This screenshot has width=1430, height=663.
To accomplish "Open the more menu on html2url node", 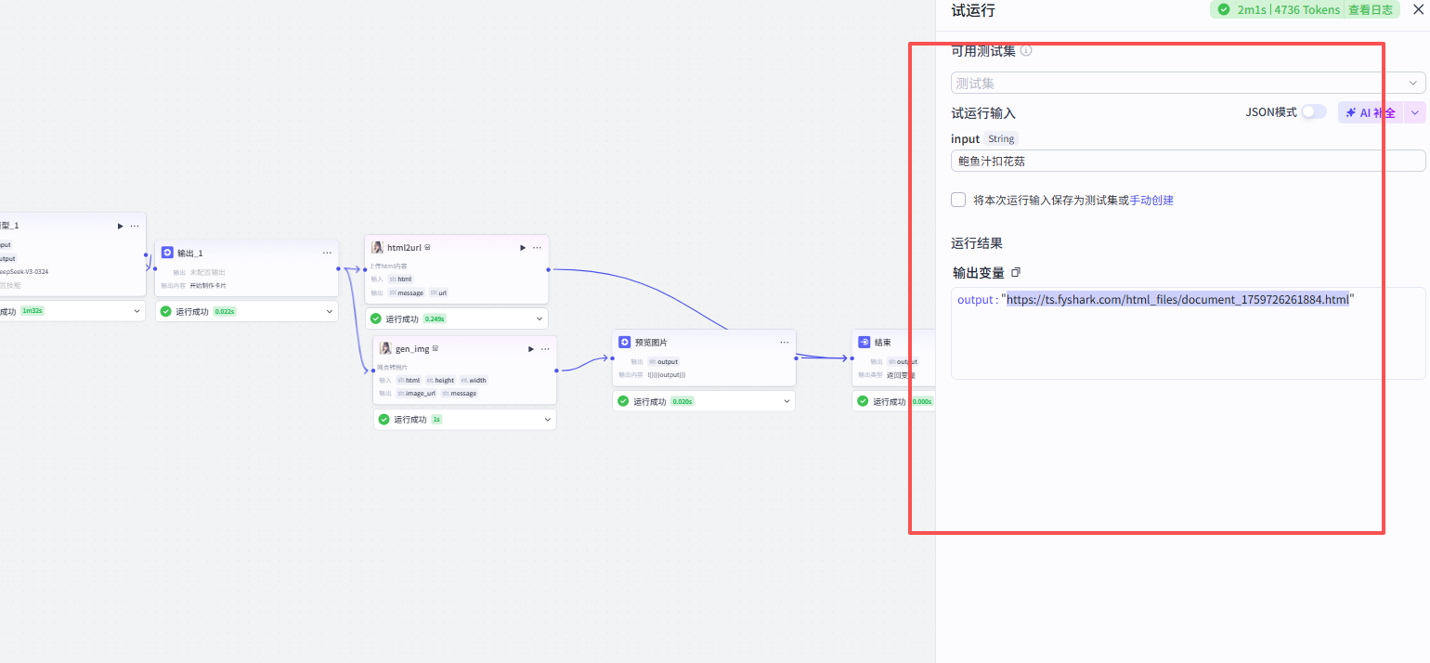I will (x=538, y=248).
